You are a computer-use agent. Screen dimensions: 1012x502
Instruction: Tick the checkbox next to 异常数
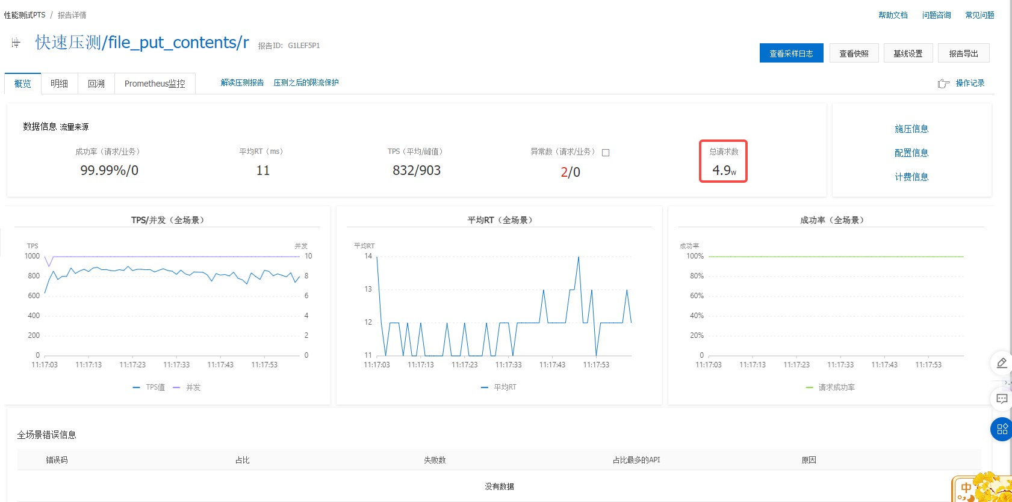click(606, 153)
